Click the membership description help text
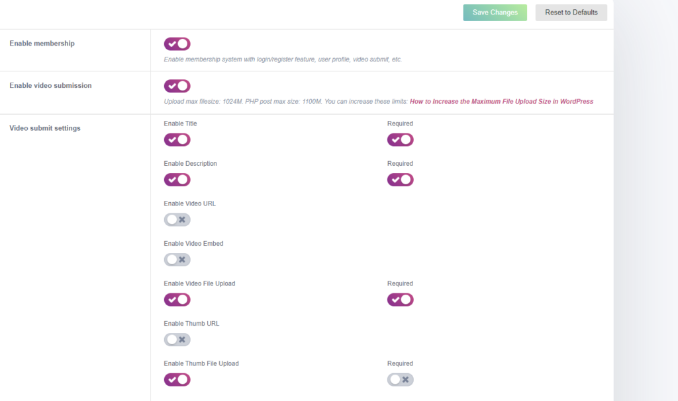Screen dimensions: 678x401 pyautogui.click(x=283, y=59)
